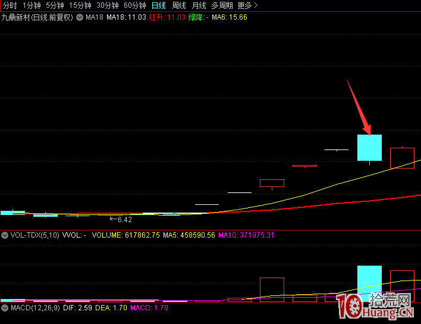Click the DIF: 2.59 value
Viewport: 421px width, 324px height.
[x=77, y=308]
